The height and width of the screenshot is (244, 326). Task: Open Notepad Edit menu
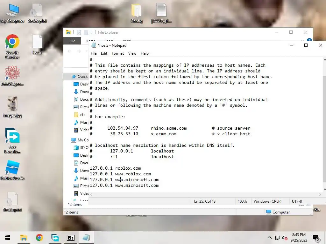104,53
